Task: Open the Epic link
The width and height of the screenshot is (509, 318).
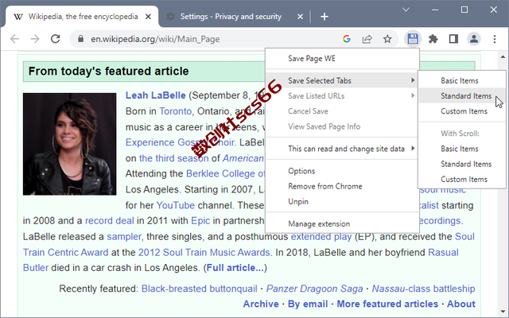Action: tap(200, 221)
